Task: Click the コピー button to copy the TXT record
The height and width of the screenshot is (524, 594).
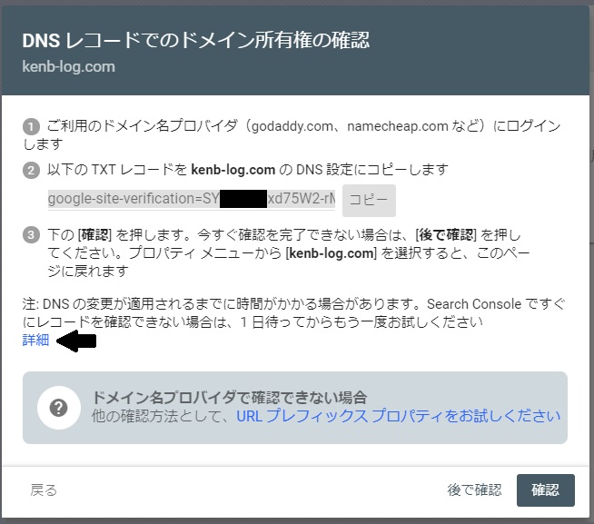Action: click(369, 201)
